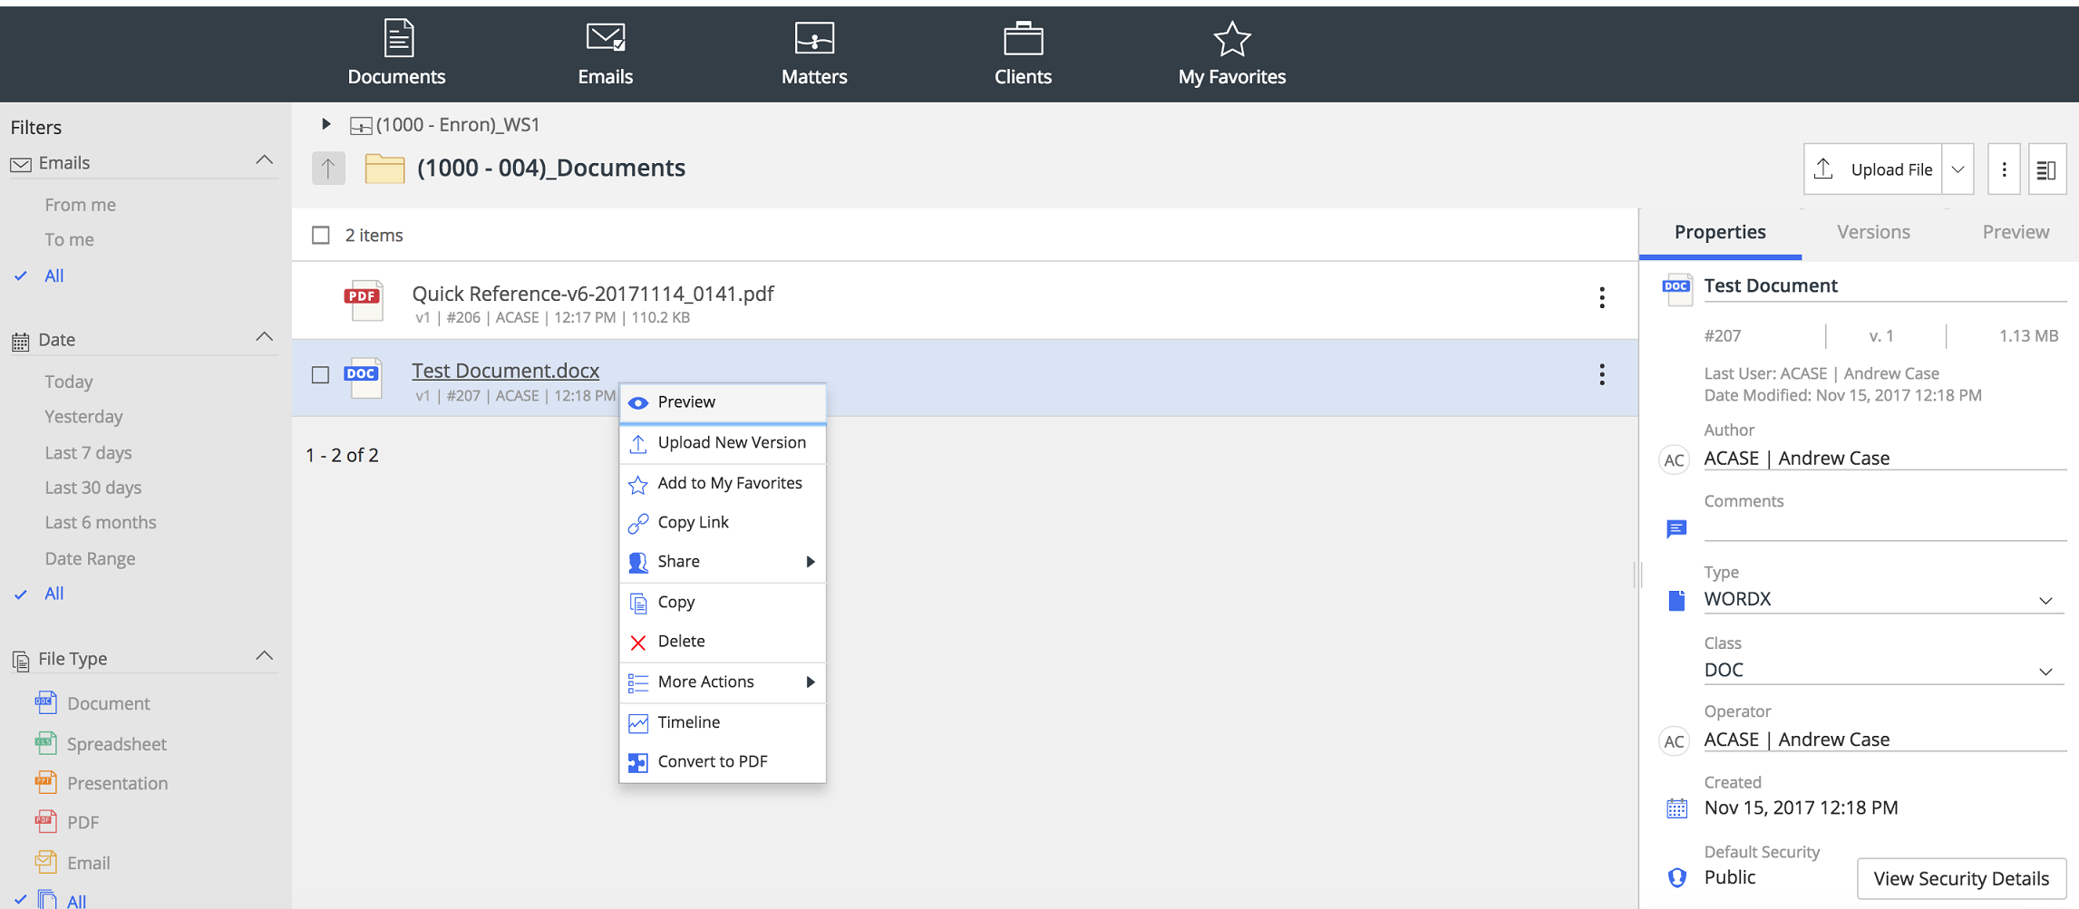The image size is (2079, 909).
Task: Tick the Test Document.docx checkbox
Action: (321, 375)
